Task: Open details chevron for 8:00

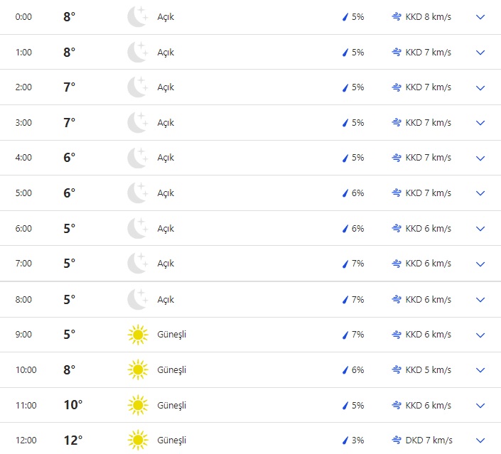Action: (x=480, y=300)
